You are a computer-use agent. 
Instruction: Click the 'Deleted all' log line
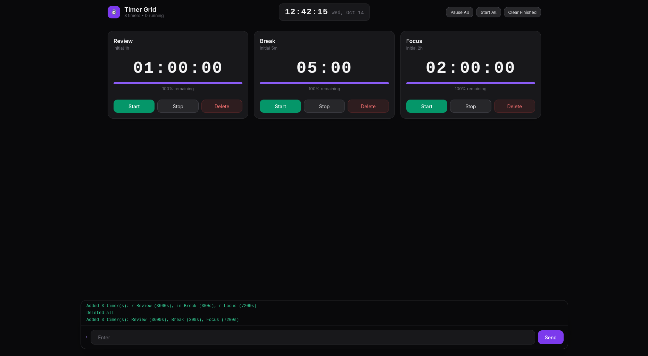click(100, 313)
